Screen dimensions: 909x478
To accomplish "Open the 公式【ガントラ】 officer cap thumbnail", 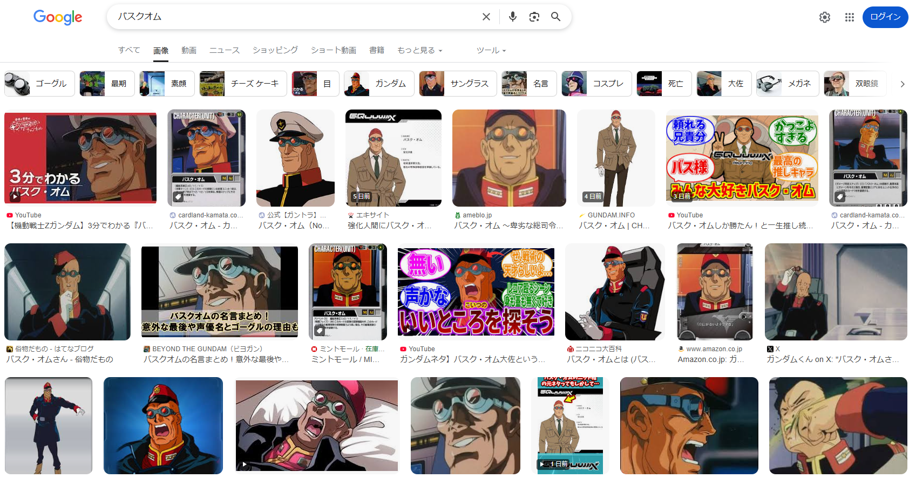I will [x=295, y=158].
